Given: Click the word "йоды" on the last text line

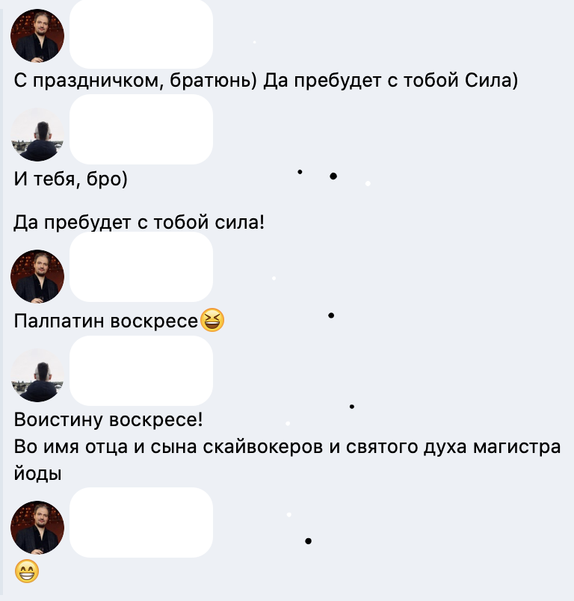Looking at the screenshot, I should 37,474.
